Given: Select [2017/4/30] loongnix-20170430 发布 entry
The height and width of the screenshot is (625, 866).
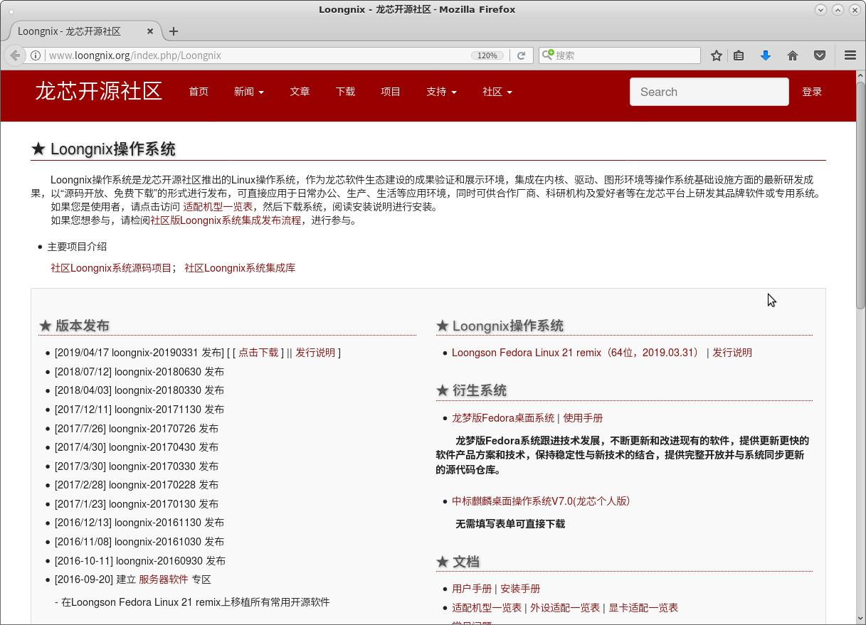Looking at the screenshot, I should click(x=137, y=447).
